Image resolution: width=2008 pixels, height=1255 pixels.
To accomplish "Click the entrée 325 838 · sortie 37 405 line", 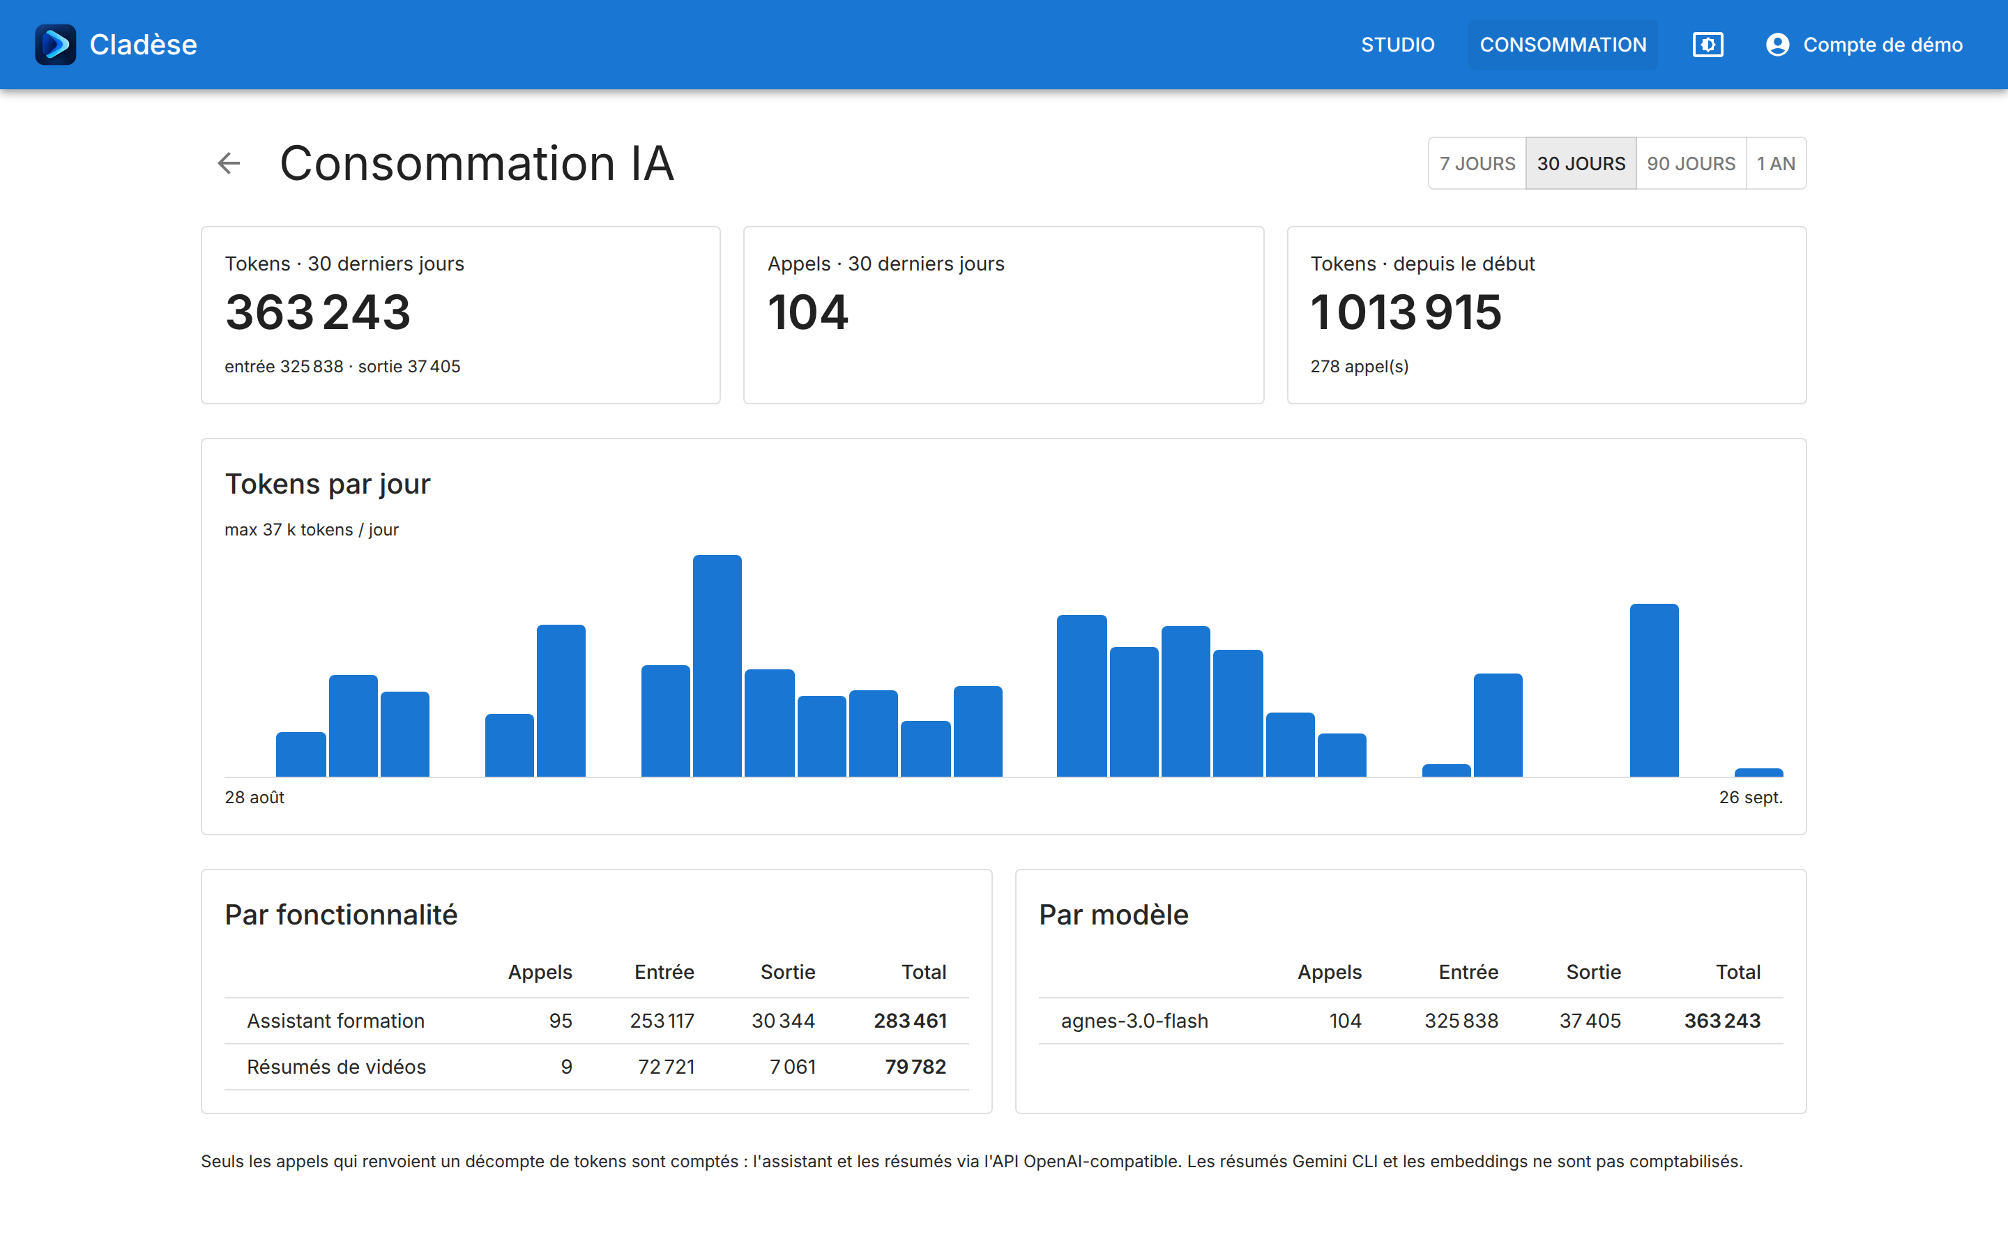I will click(x=342, y=366).
